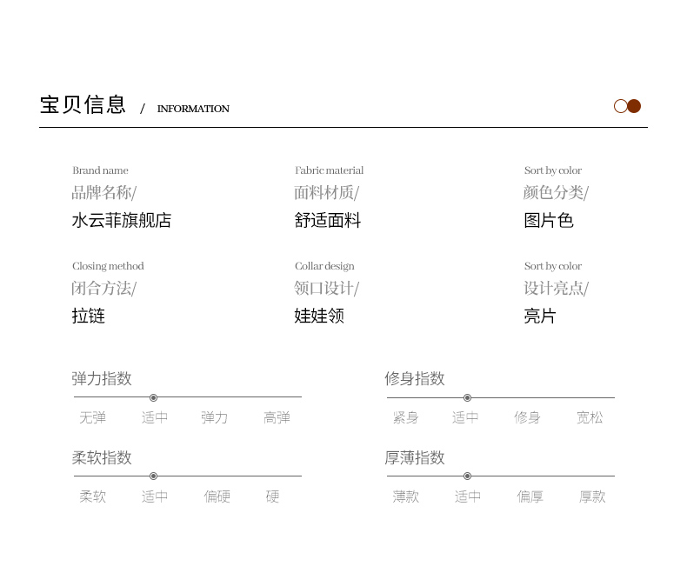
Task: Click the 柔软指数 title
Action: [x=102, y=457]
